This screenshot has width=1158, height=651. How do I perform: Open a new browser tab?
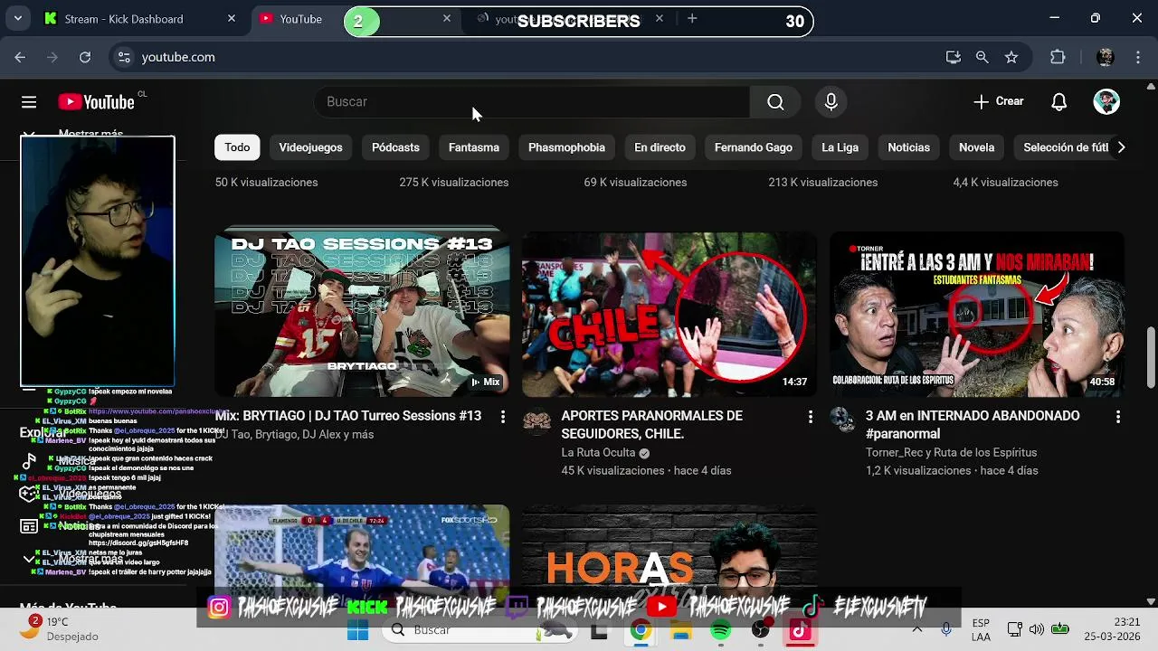click(692, 19)
